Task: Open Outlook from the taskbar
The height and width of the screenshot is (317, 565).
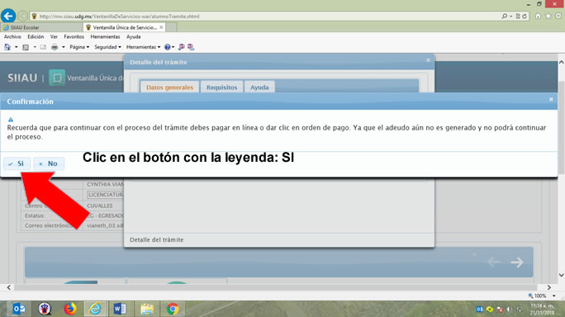Action: [x=19, y=309]
